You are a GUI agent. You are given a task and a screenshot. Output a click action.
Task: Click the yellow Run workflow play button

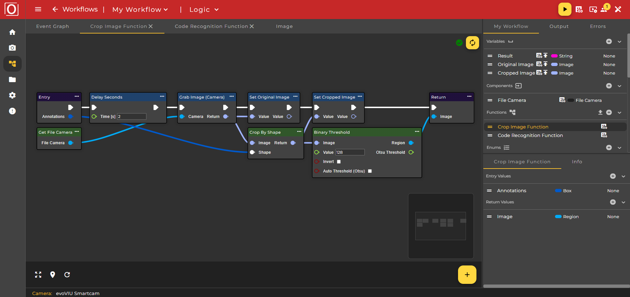point(565,10)
